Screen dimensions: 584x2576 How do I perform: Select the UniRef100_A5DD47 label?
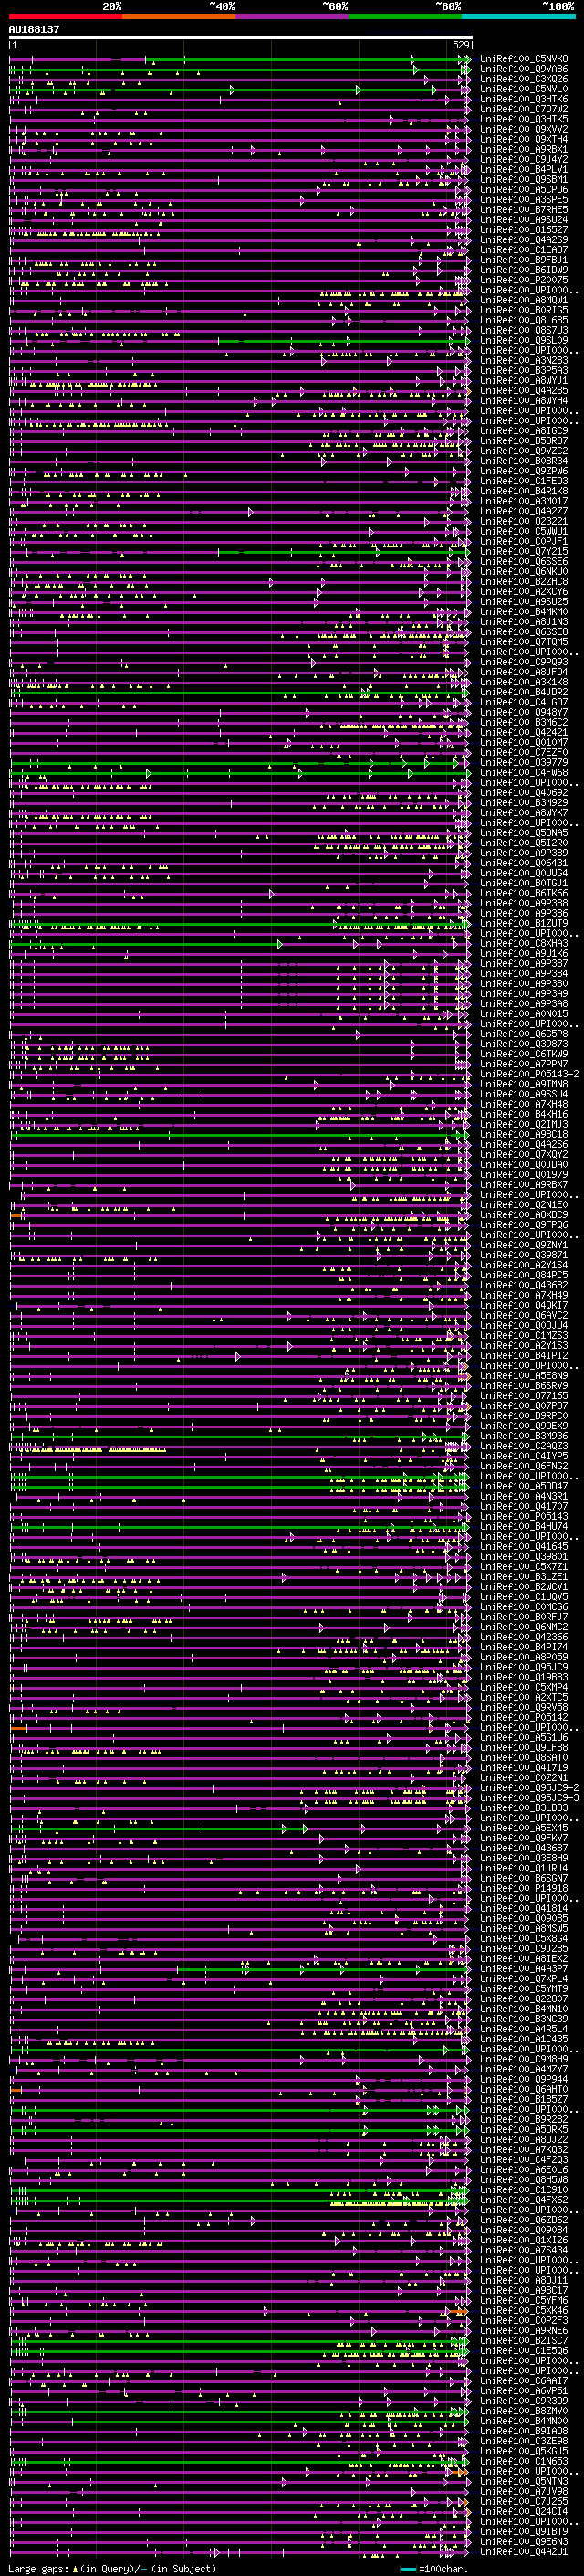[x=524, y=1486]
